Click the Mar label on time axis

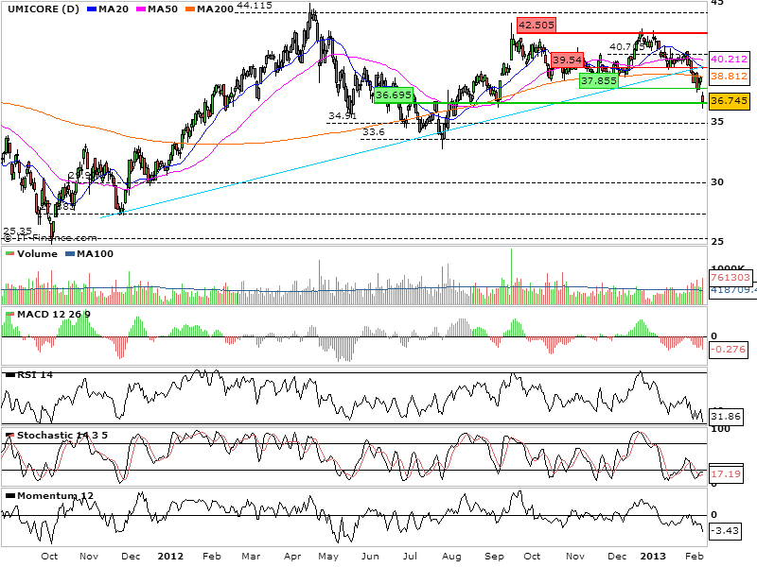click(x=251, y=557)
